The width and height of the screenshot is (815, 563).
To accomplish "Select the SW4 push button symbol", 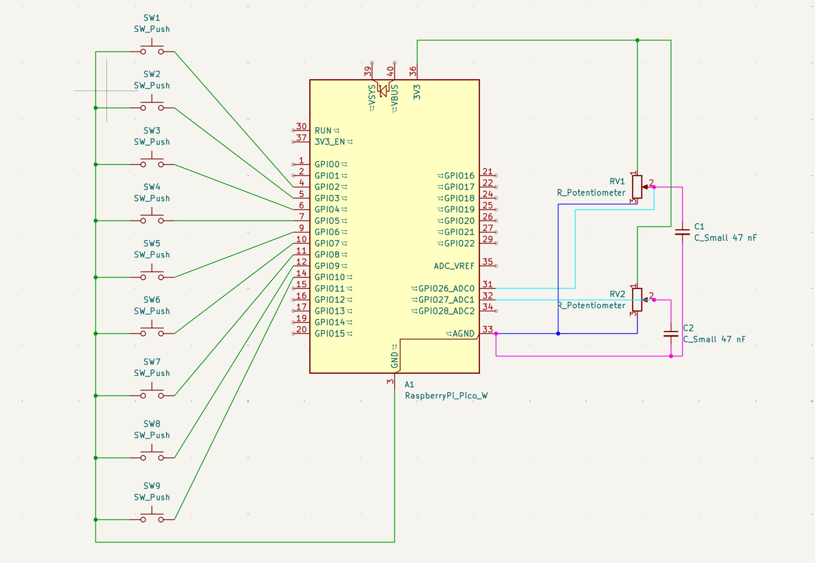I will (152, 217).
